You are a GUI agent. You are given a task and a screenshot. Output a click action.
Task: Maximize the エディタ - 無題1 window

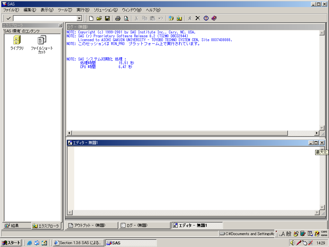316,143
